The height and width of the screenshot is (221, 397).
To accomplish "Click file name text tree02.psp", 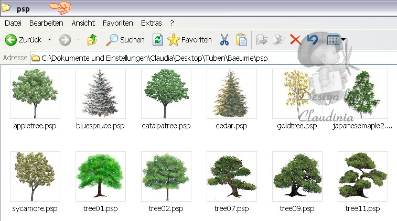I will pyautogui.click(x=166, y=208).
